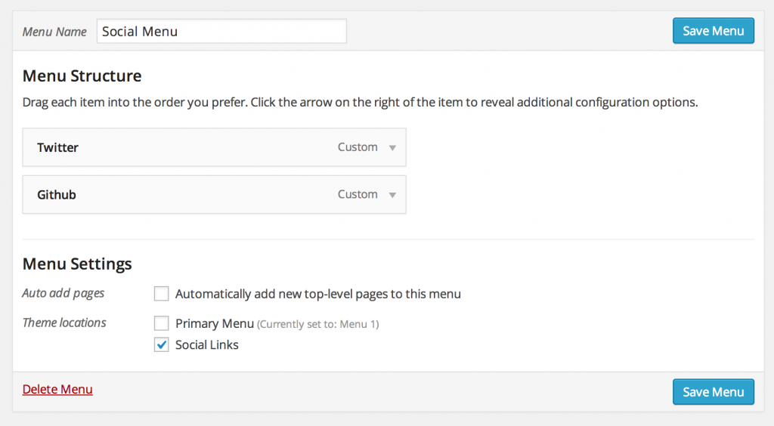Click the 'Automatically add new top-level pages' label text
This screenshot has width=774, height=426.
(x=317, y=294)
